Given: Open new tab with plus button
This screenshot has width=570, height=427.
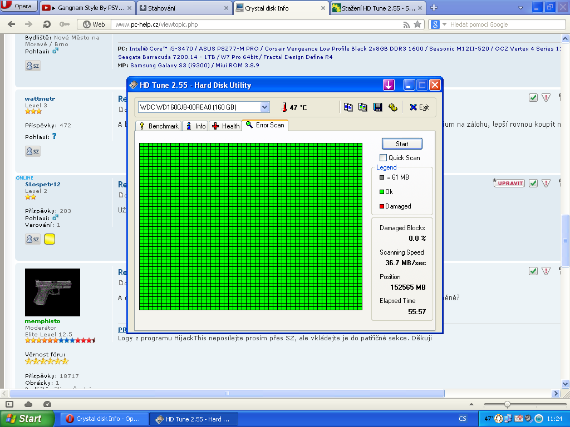Looking at the screenshot, I should (434, 8).
